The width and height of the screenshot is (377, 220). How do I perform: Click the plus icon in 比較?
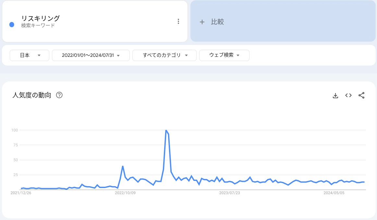202,22
